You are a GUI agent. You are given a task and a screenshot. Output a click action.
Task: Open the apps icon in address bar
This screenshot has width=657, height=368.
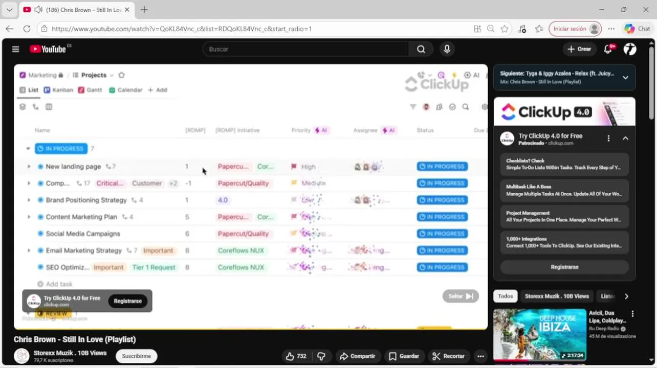pos(477,29)
